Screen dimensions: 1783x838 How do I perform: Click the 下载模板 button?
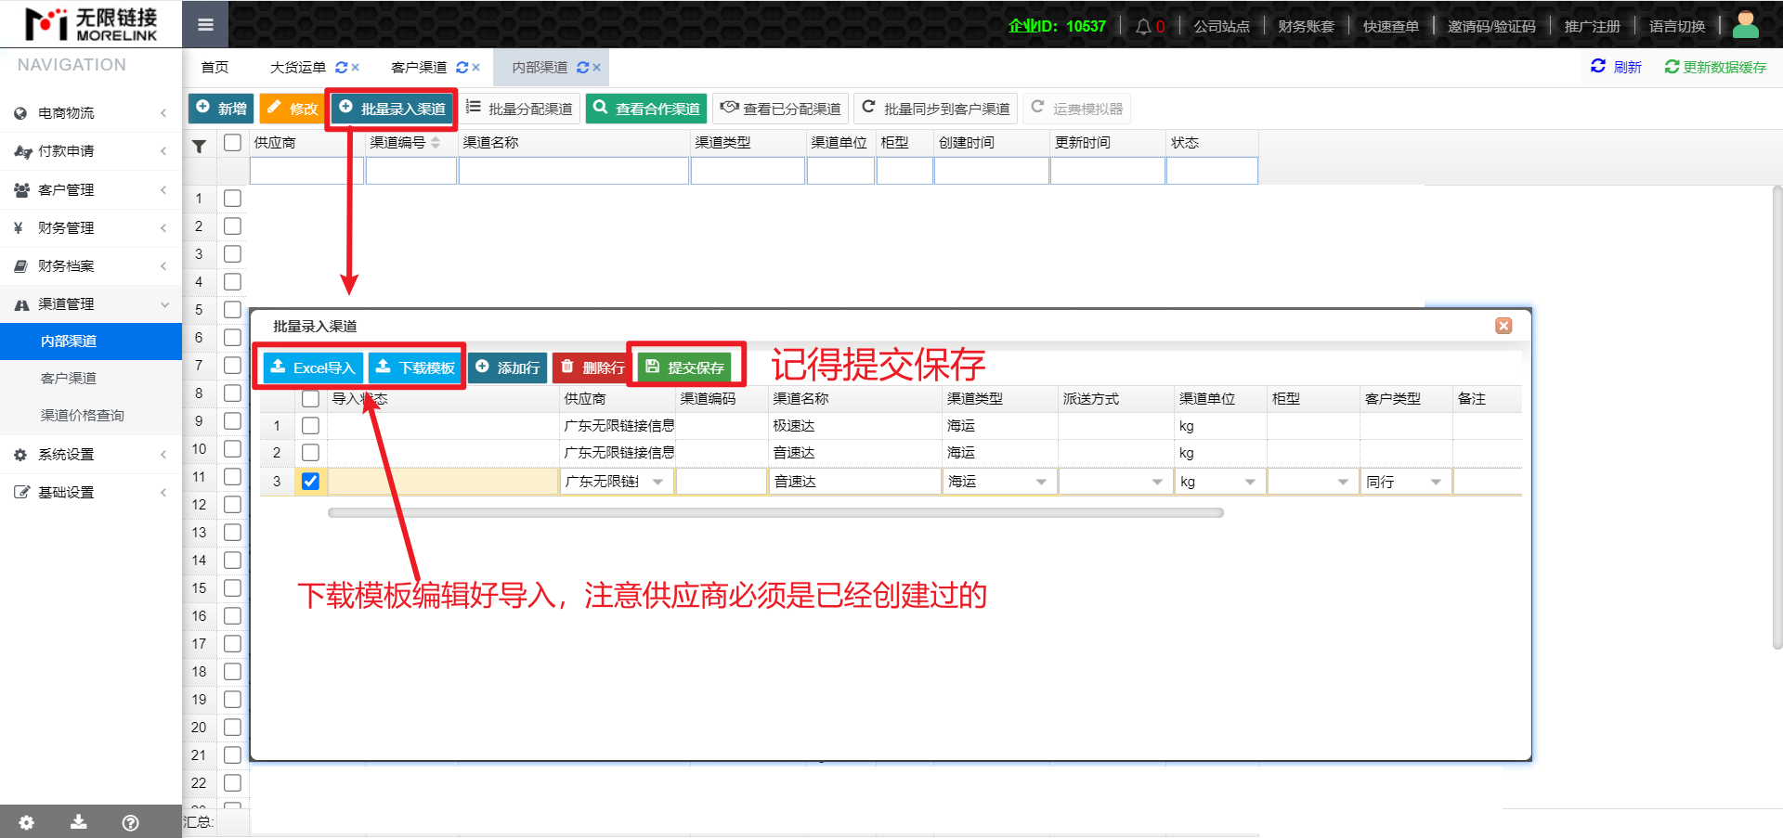tap(416, 367)
